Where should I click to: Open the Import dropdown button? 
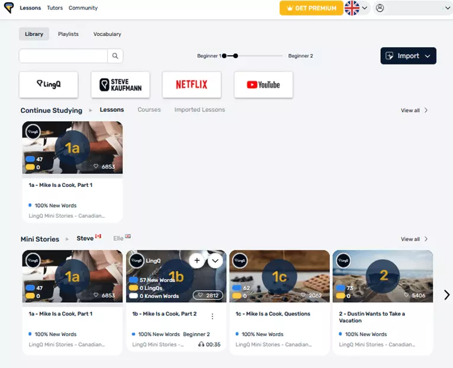point(408,56)
